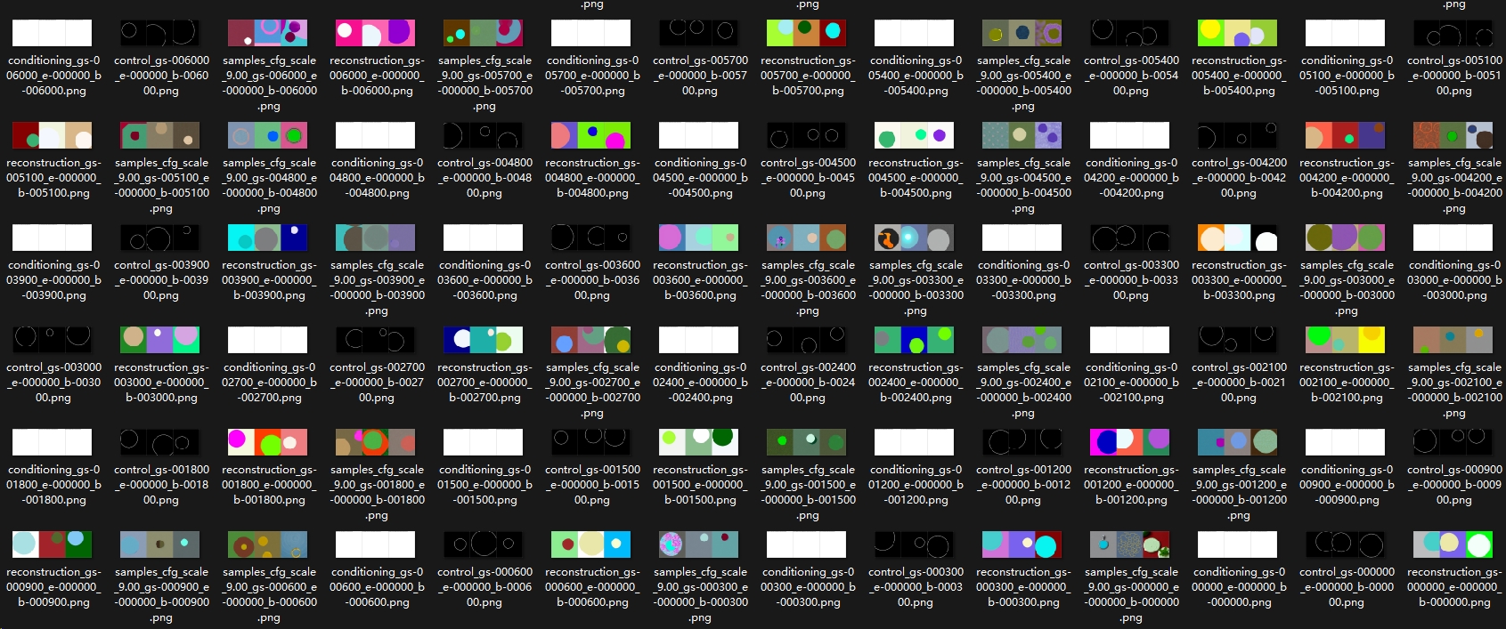Pick the reconstruction_gs-003900_e-000000_b-003900.png thumbnail
The image size is (1506, 629).
(x=268, y=238)
